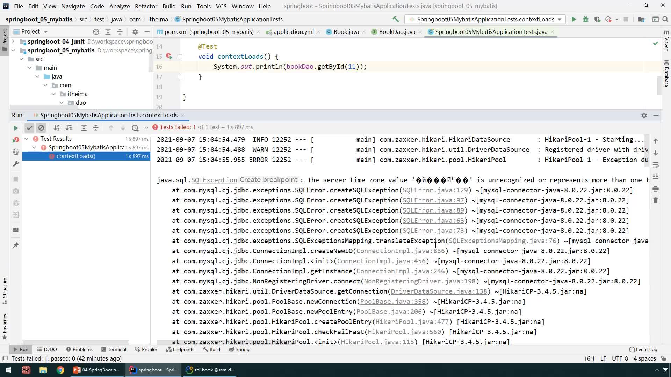
Task: Collapse the src folder
Action: [x=21, y=59]
